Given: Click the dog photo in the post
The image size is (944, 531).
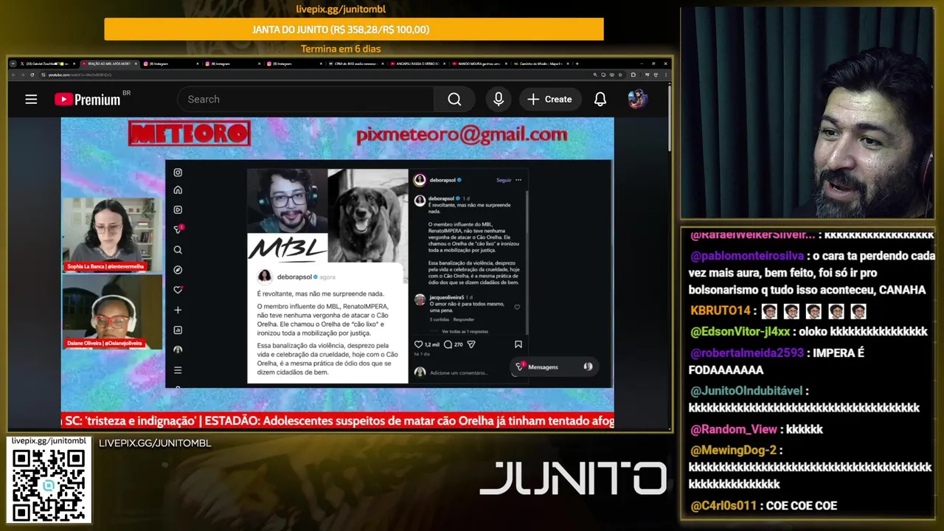Looking at the screenshot, I should (368, 214).
